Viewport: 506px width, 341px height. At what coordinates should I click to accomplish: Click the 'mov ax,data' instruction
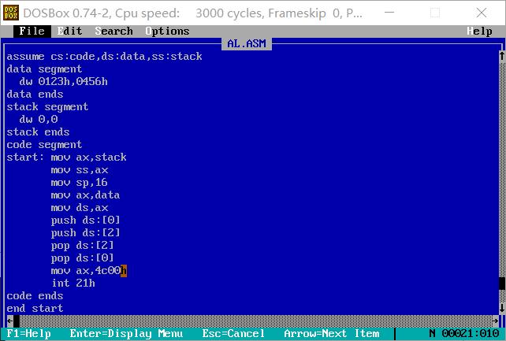coord(85,195)
